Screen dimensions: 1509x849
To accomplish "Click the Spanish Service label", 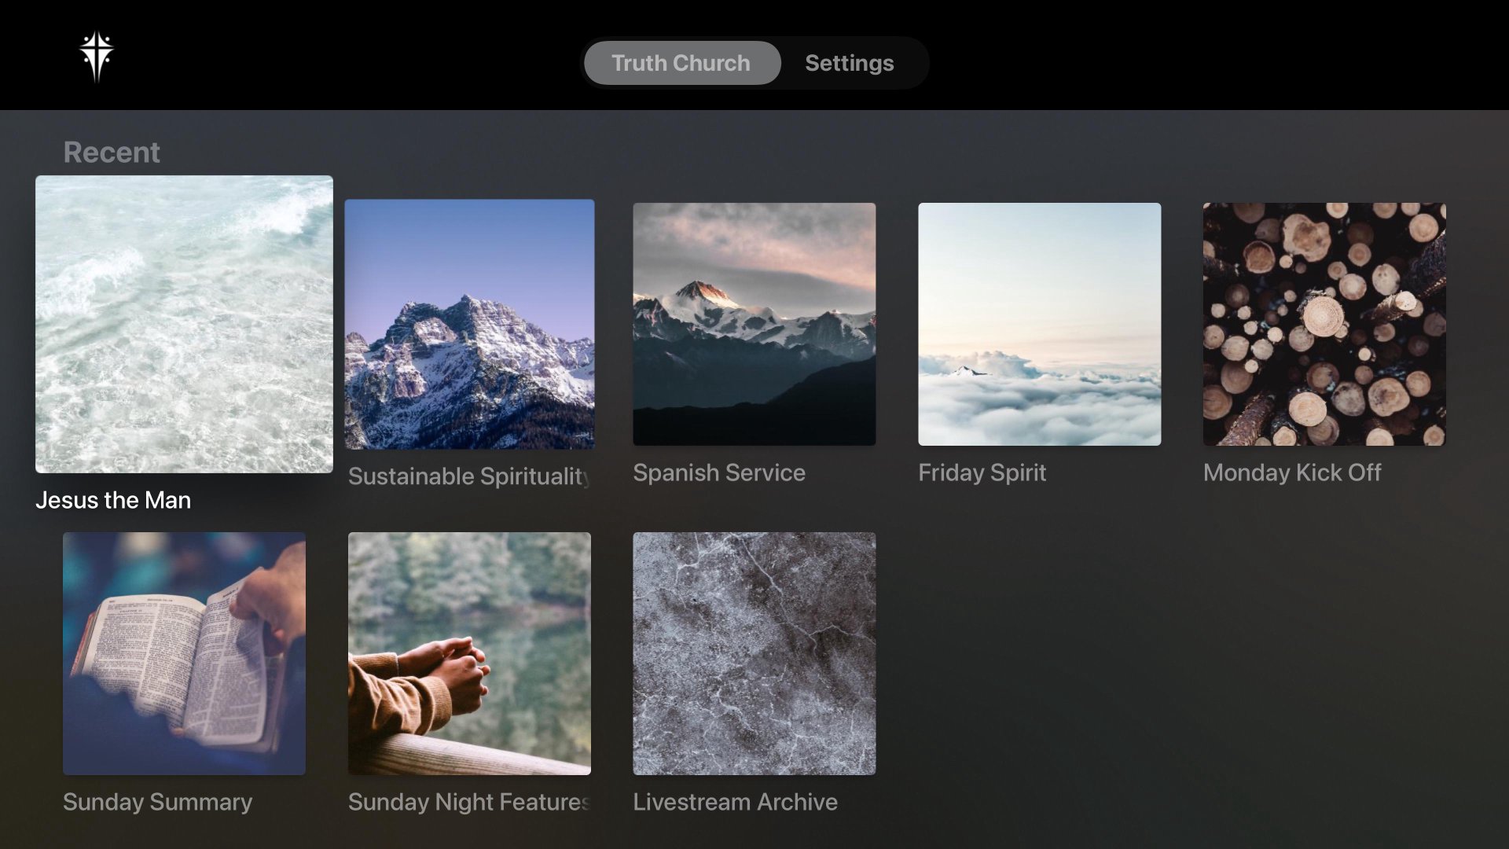I will (x=718, y=472).
